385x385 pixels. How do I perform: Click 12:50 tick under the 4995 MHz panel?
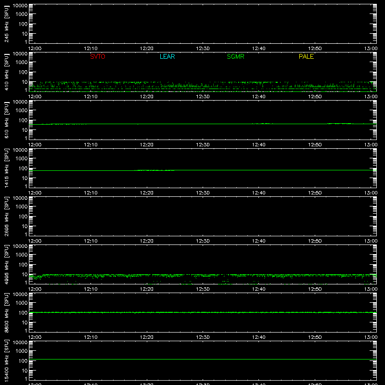coord(315,289)
